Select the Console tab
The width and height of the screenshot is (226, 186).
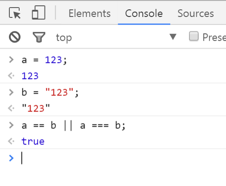(x=144, y=13)
